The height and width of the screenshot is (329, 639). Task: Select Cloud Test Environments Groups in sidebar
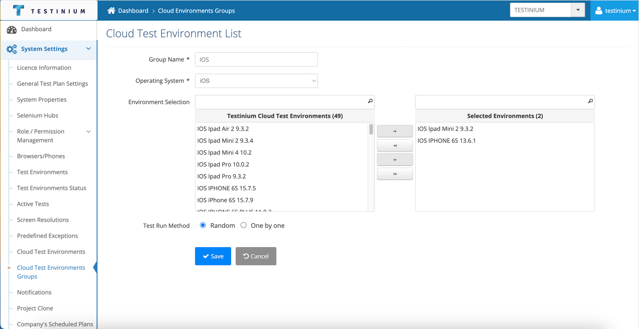(x=51, y=272)
